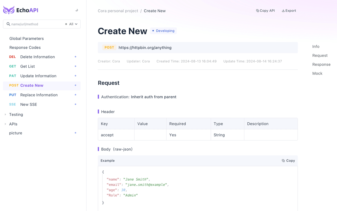Open the picture item
337x211 pixels.
point(16,133)
